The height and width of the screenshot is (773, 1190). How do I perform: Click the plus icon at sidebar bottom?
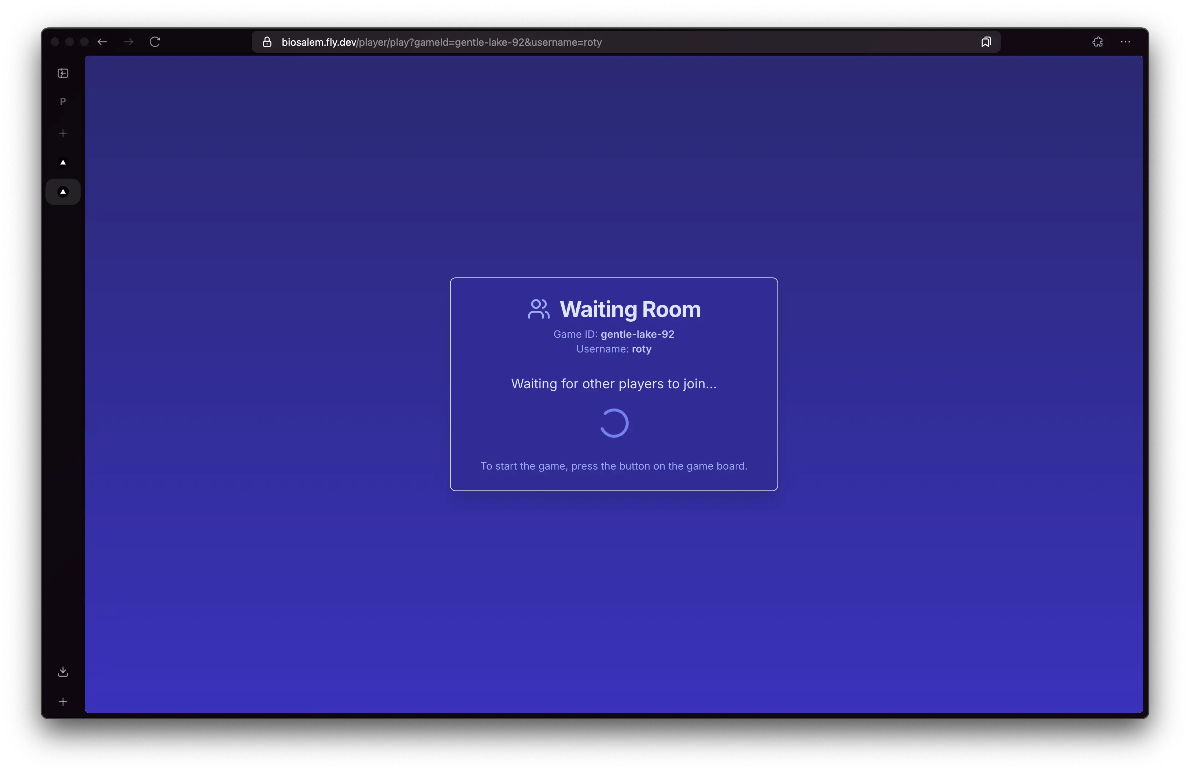63,701
